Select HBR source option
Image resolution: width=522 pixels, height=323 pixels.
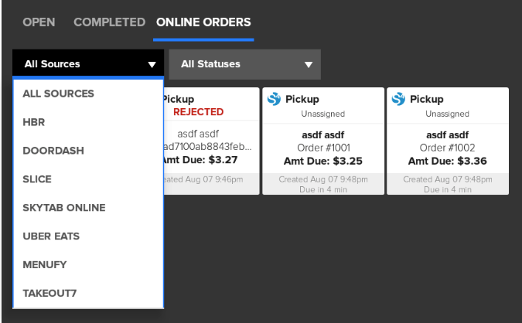pyautogui.click(x=34, y=122)
